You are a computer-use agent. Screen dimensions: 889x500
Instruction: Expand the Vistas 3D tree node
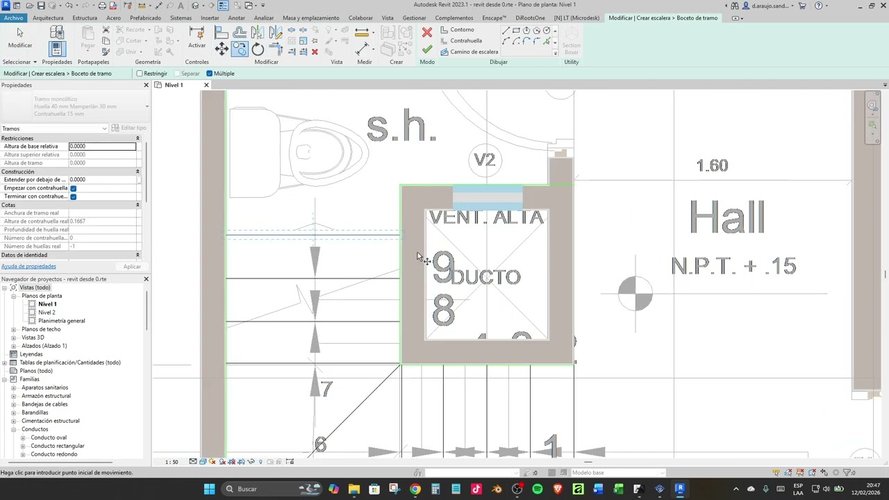(14, 337)
